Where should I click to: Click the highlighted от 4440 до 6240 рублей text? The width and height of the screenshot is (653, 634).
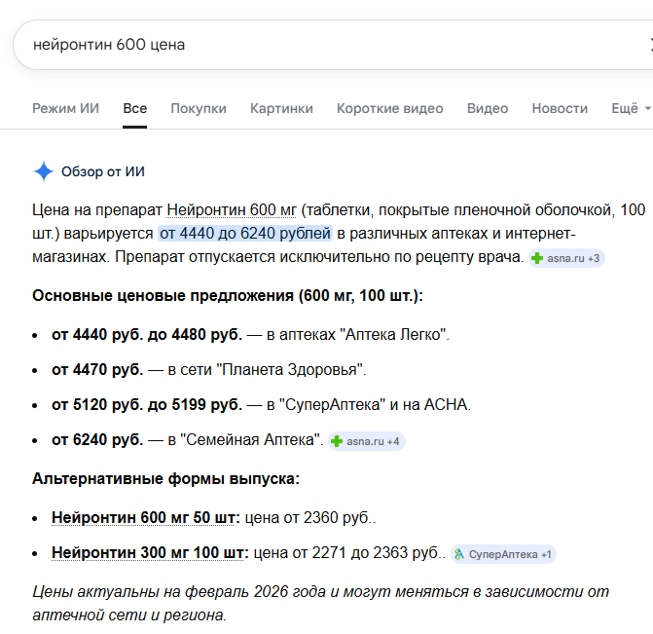245,234
